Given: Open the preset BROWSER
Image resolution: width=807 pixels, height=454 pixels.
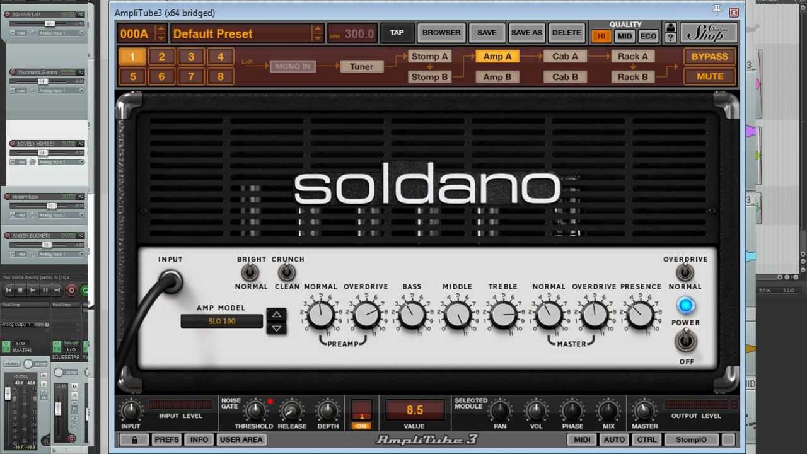Looking at the screenshot, I should coord(441,33).
